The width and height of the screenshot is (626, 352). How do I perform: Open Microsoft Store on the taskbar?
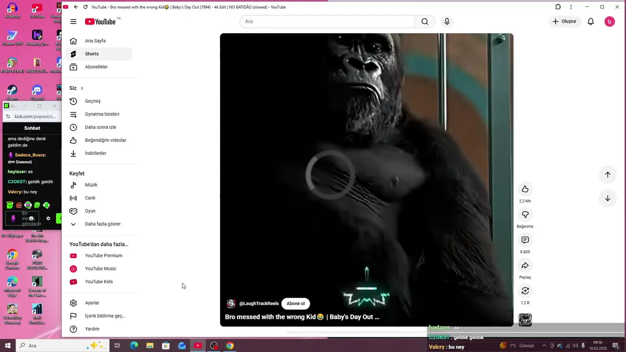pyautogui.click(x=166, y=346)
